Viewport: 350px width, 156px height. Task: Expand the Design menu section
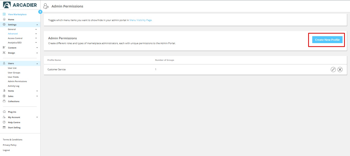tap(37, 53)
